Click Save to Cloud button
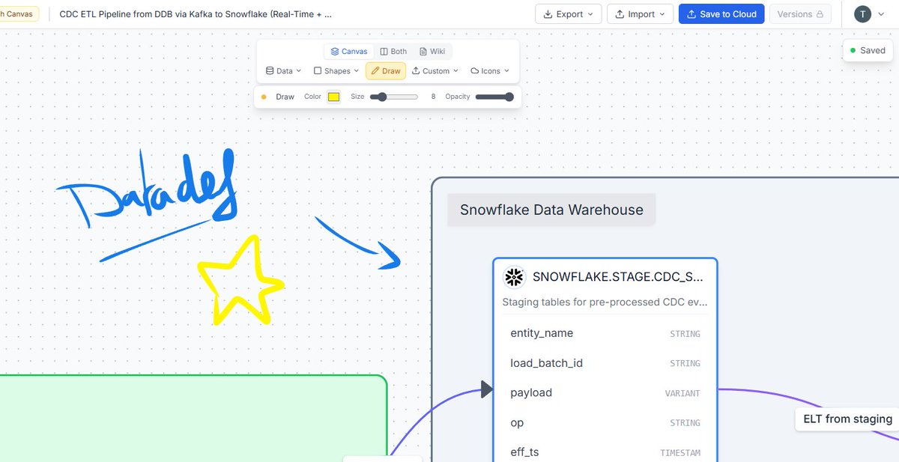The height and width of the screenshot is (462, 899). click(x=721, y=13)
